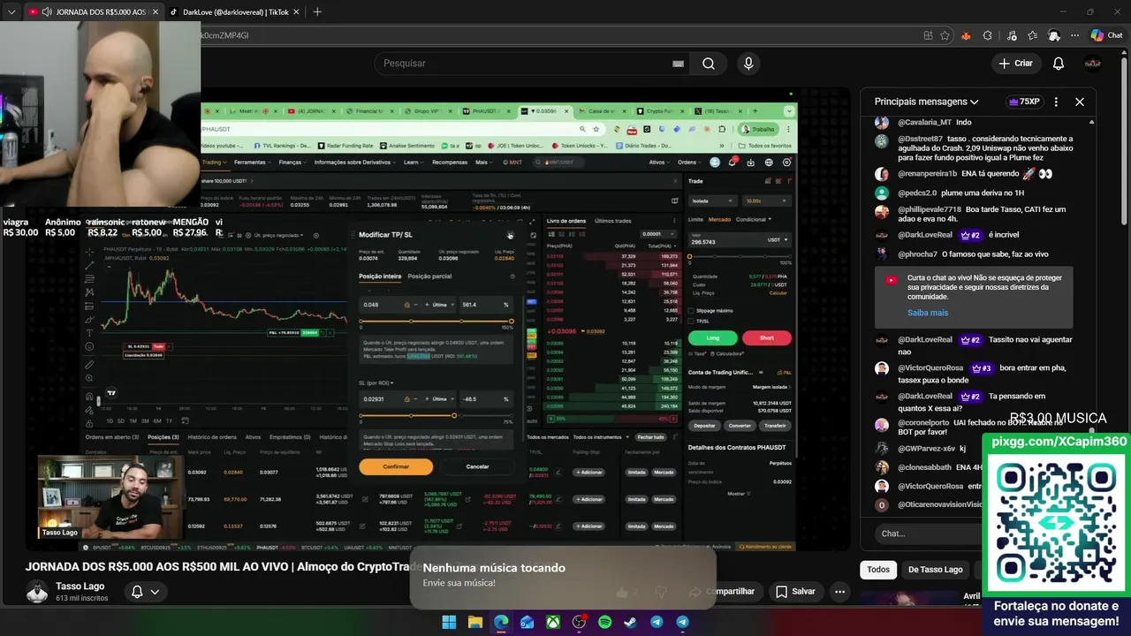Viewport: 1131px width, 636px height.
Task: Close the live chat panel
Action: tap(1079, 102)
